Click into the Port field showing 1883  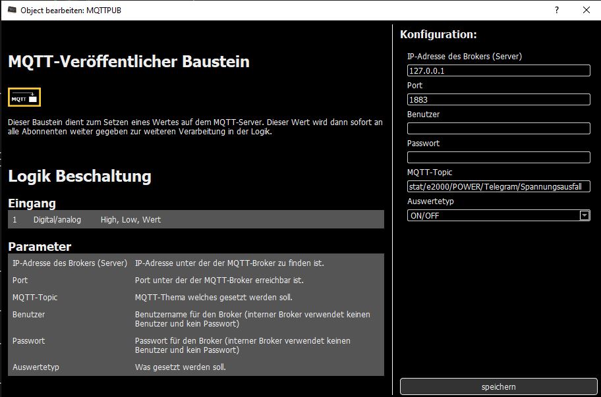[x=498, y=99]
